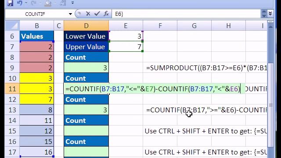Click cell B13 with value 8
The height and width of the screenshot is (158, 281).
(x=37, y=110)
